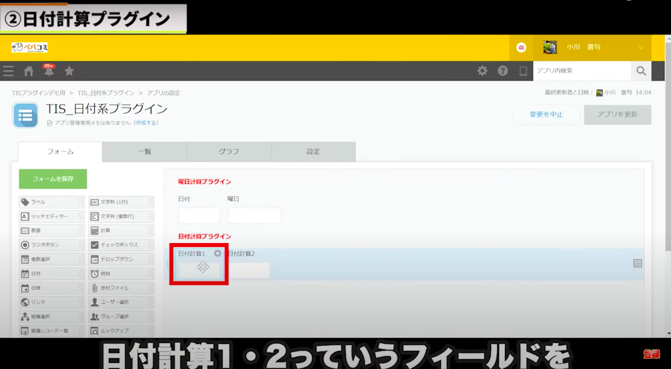The width and height of the screenshot is (671, 369).
Task: Open the hamburger menu icon
Action: coord(8,71)
